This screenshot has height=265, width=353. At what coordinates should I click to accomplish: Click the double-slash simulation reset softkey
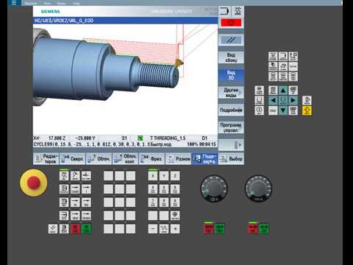tap(231, 40)
